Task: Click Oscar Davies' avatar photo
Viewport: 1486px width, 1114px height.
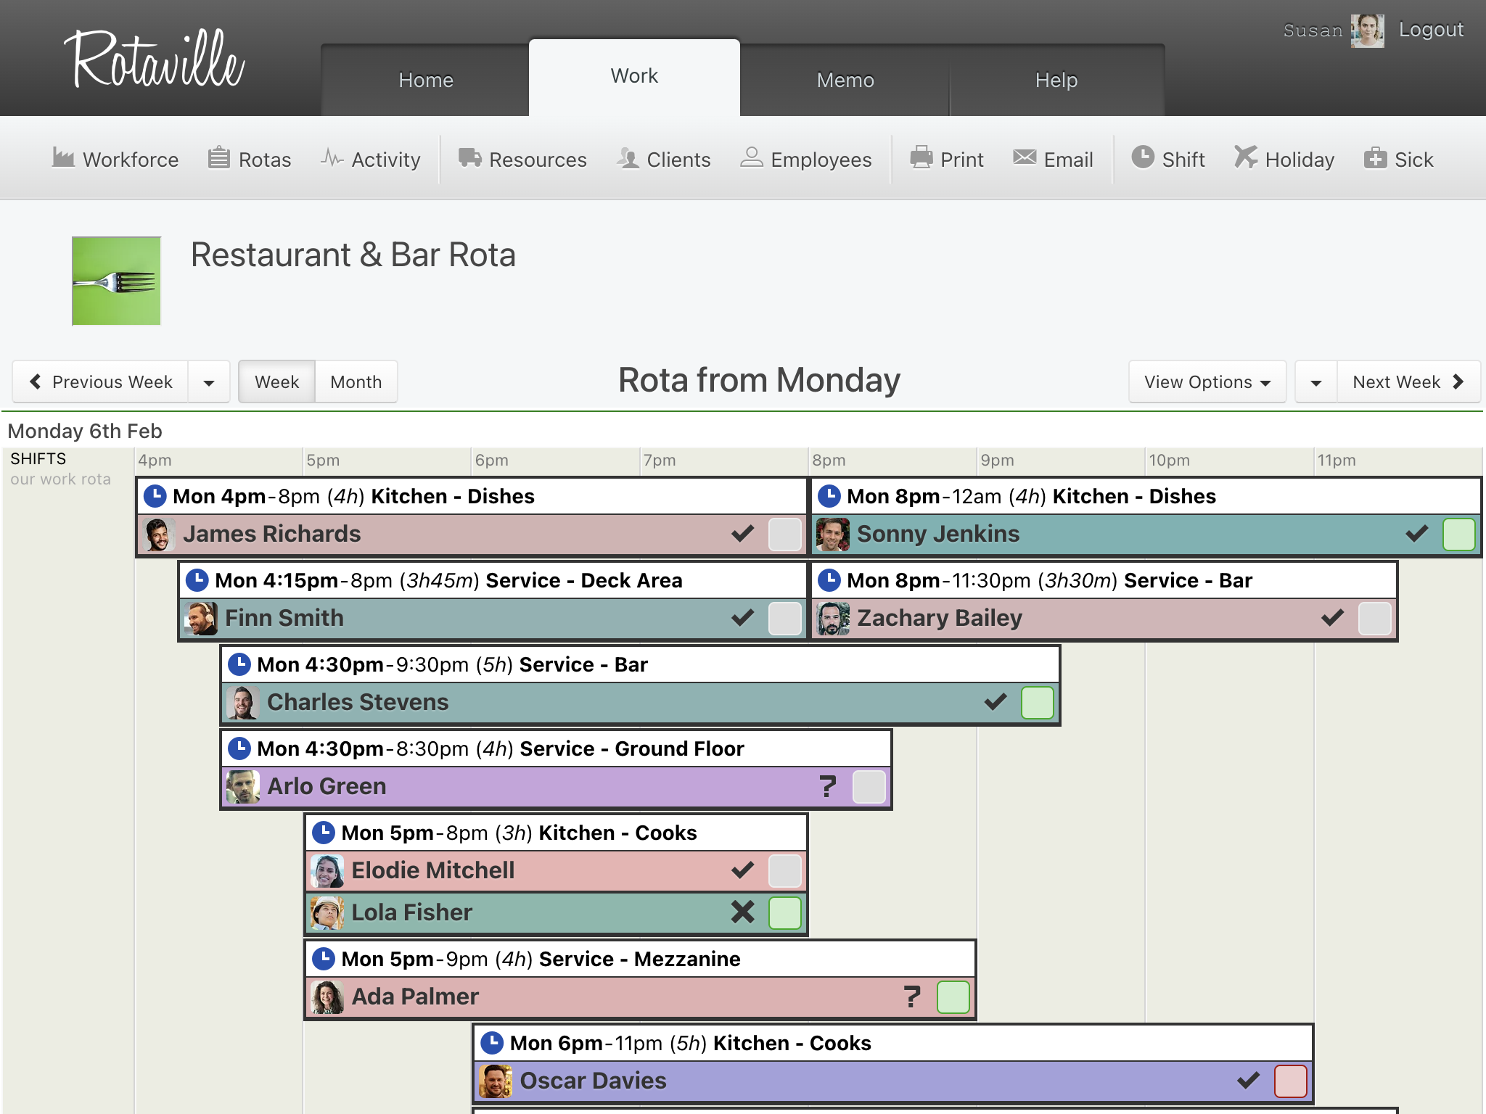Action: pyautogui.click(x=496, y=1081)
